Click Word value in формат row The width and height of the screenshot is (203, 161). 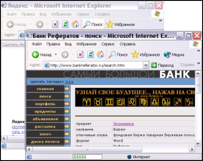point(118,141)
